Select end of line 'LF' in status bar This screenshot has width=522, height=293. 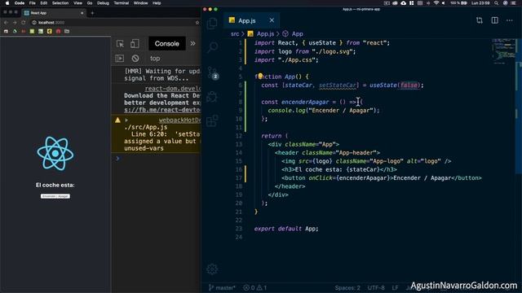coord(395,287)
